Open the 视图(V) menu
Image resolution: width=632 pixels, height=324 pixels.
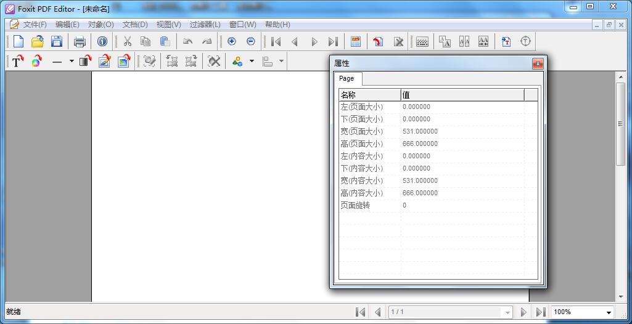coord(168,25)
